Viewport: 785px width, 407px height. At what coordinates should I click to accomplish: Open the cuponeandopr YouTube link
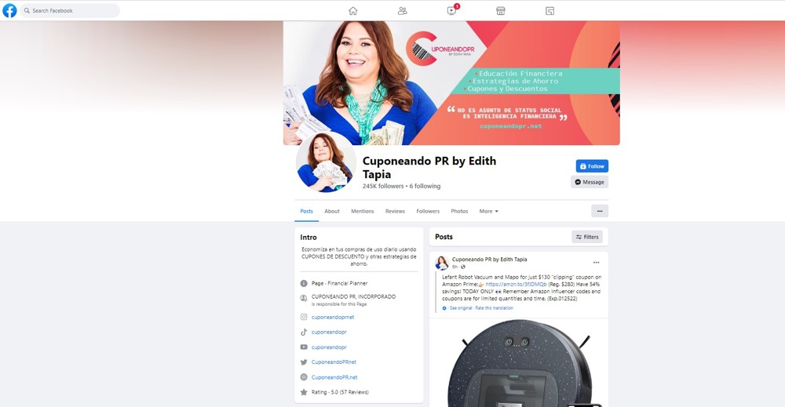point(329,347)
